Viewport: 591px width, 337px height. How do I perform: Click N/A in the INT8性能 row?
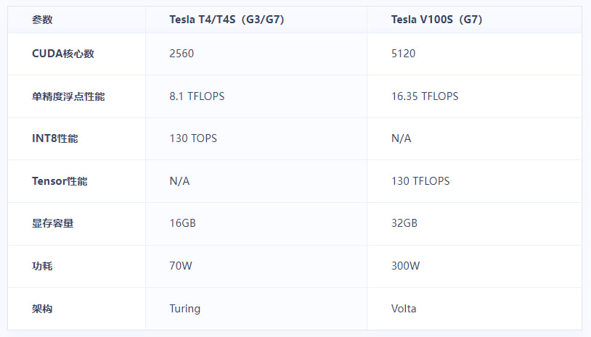401,138
